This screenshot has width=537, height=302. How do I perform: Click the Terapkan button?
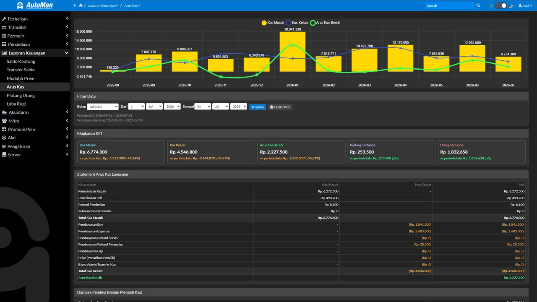tap(258, 107)
